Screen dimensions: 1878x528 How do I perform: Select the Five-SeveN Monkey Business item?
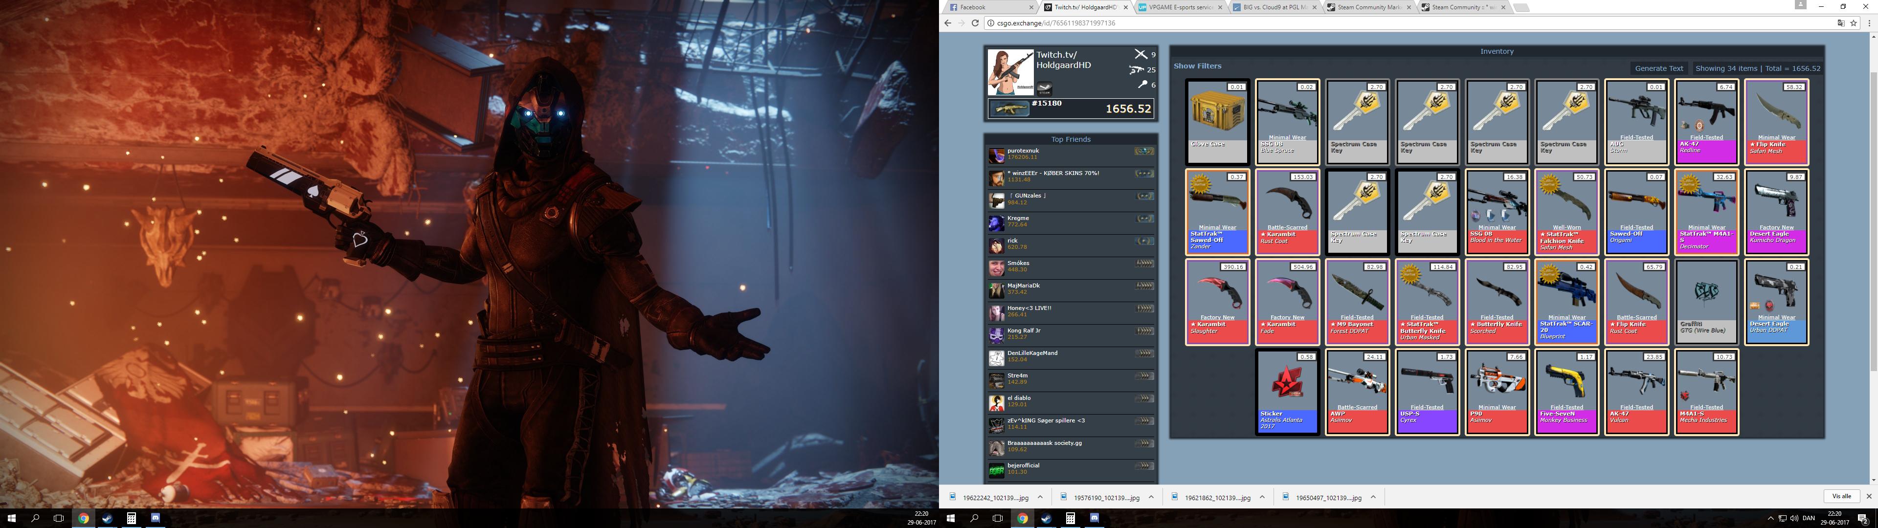click(1566, 392)
